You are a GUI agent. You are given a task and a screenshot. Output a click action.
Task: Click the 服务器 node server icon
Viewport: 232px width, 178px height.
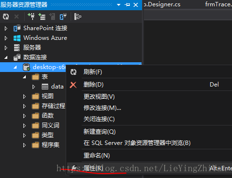tap(17, 48)
